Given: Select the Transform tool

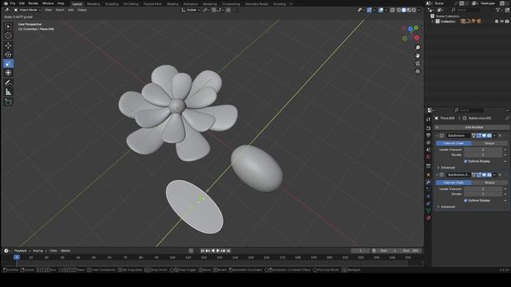Looking at the screenshot, I should pos(8,73).
